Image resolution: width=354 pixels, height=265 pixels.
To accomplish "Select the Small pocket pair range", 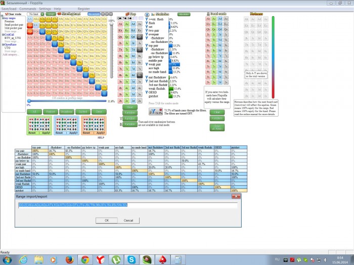I will click(14, 25).
